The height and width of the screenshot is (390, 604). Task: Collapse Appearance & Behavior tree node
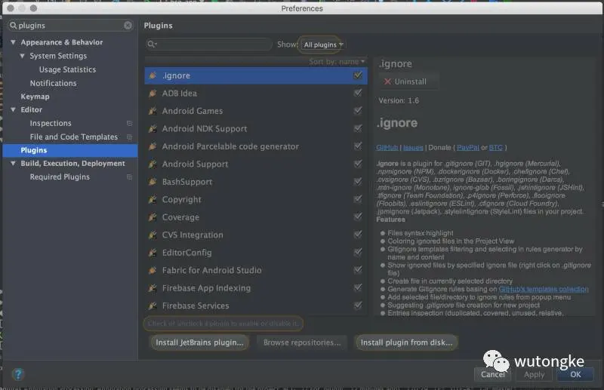point(13,42)
